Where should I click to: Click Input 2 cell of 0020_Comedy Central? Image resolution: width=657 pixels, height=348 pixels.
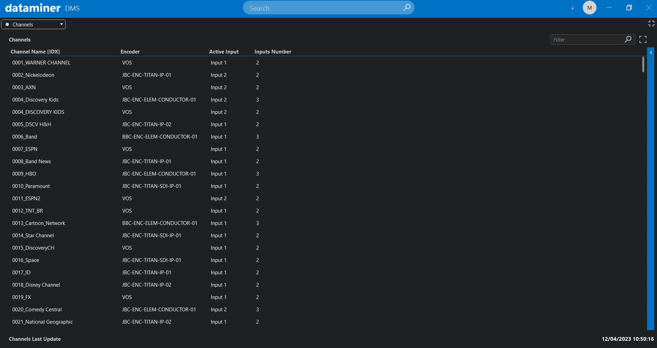pos(219,310)
